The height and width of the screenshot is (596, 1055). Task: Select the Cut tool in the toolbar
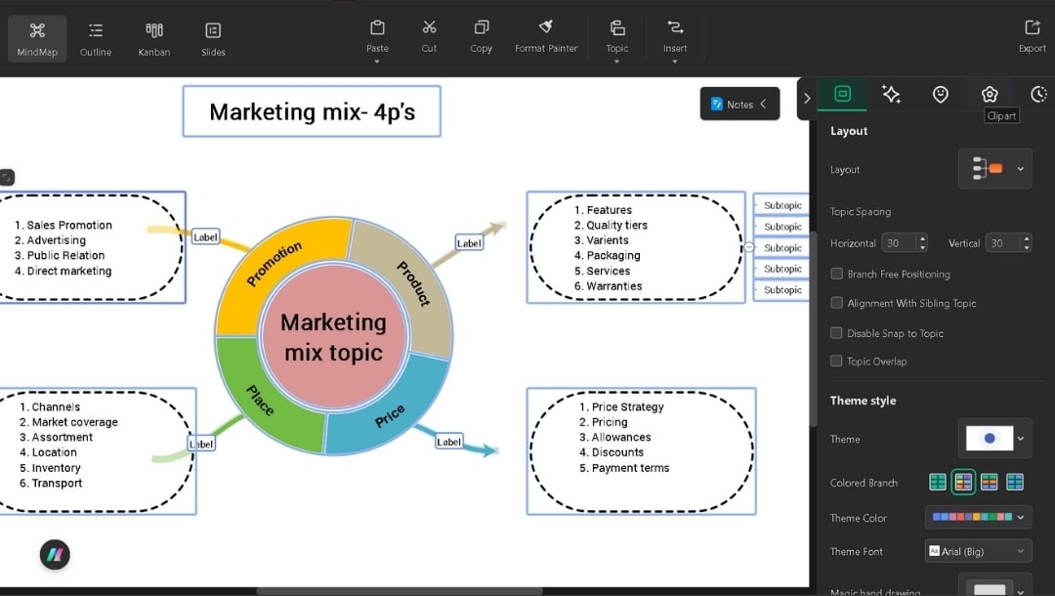tap(428, 36)
